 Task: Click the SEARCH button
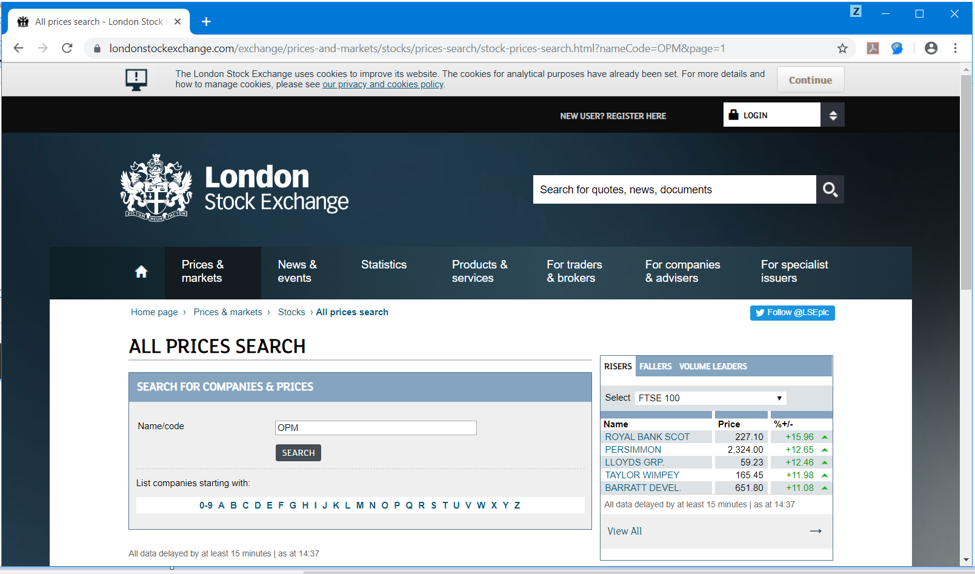298,453
